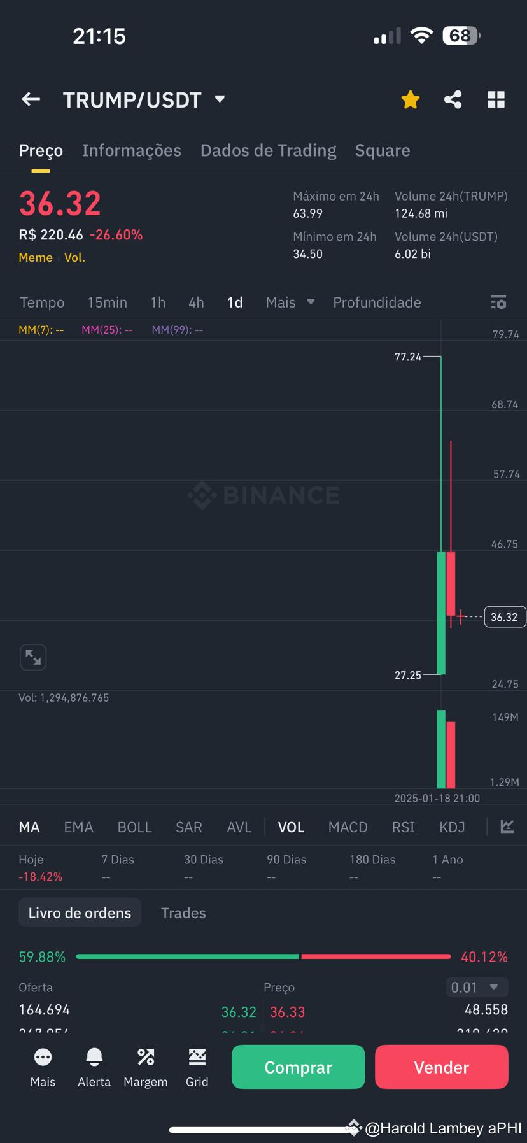Expand the TRUMP/USDT pair dropdown arrow
This screenshot has height=1143, width=527.
(x=220, y=99)
